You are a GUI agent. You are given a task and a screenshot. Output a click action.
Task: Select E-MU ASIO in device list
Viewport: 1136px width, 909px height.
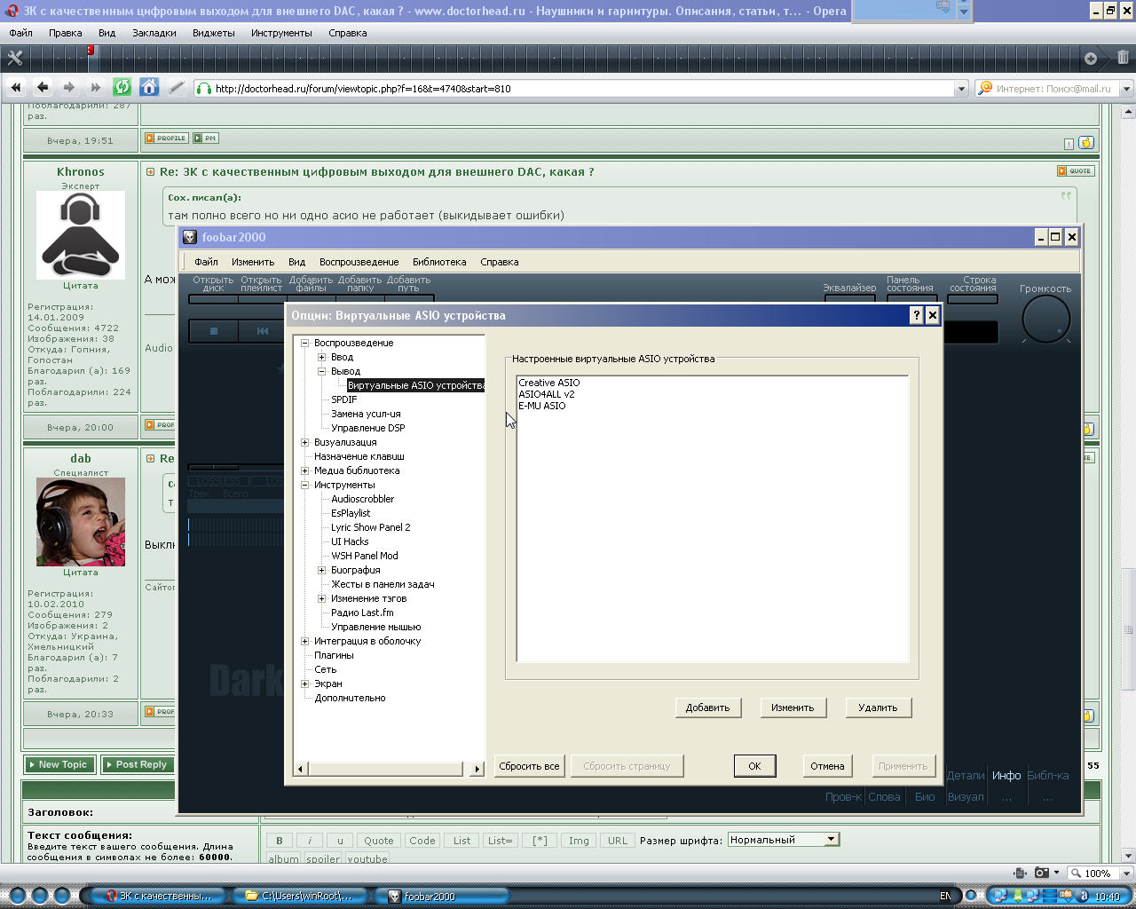coord(542,406)
